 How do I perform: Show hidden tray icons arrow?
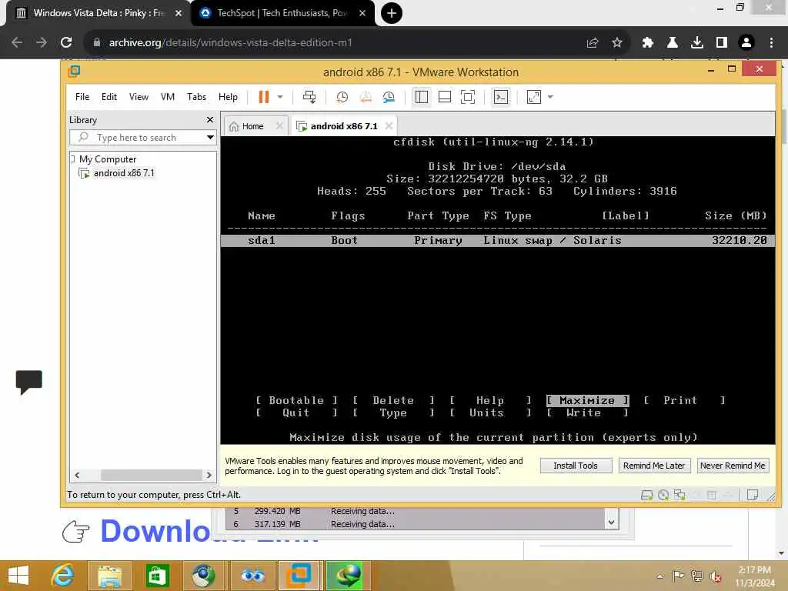pos(659,576)
